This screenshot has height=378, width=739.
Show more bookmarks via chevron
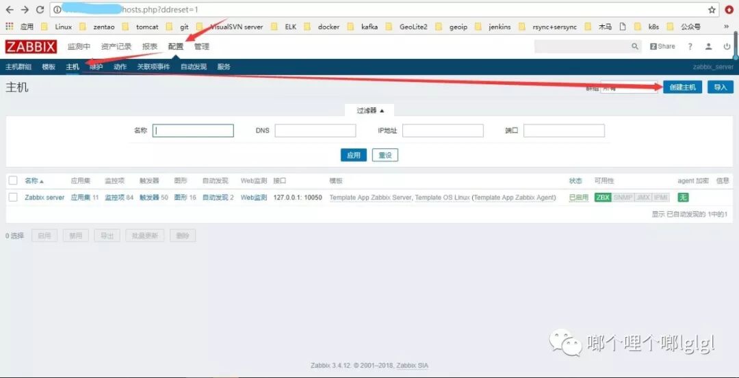[x=726, y=27]
